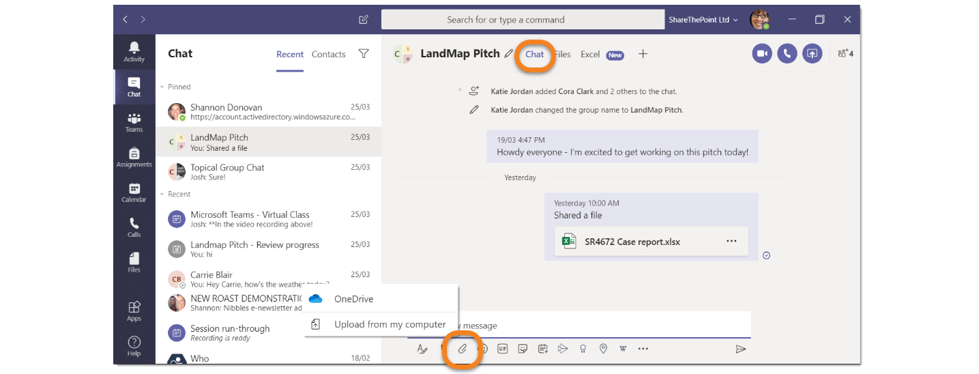Start a new chat with compose icon

pyautogui.click(x=364, y=20)
